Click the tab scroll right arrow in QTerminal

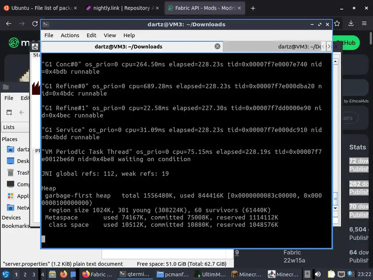click(329, 46)
